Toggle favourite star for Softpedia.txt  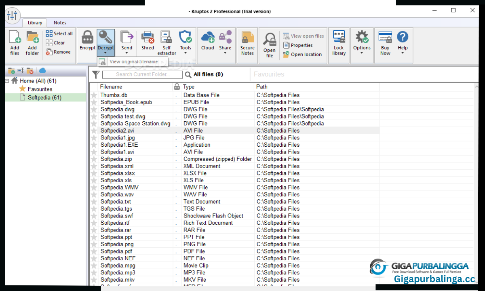pos(94,202)
